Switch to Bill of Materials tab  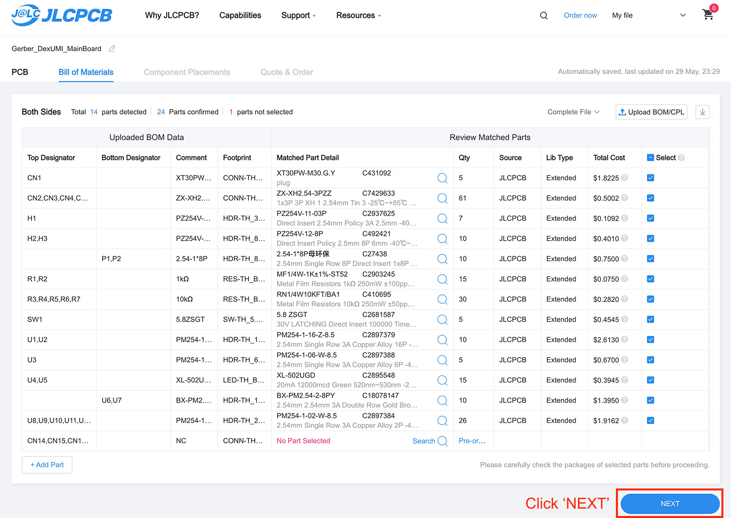point(86,72)
